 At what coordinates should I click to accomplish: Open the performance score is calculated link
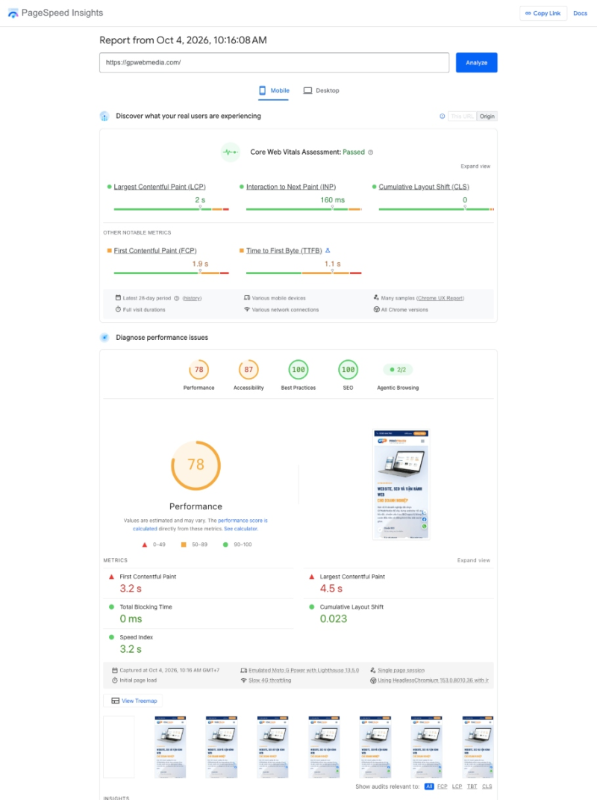(x=243, y=521)
